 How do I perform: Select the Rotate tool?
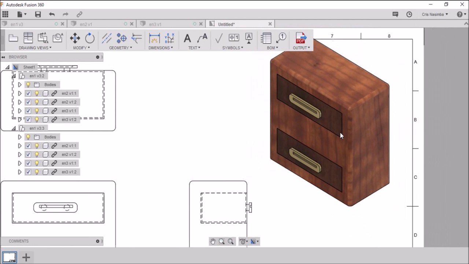(90, 38)
